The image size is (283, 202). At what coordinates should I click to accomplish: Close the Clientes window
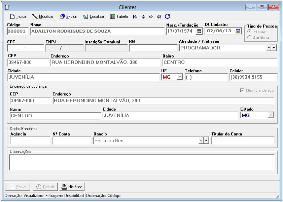pos(274,7)
